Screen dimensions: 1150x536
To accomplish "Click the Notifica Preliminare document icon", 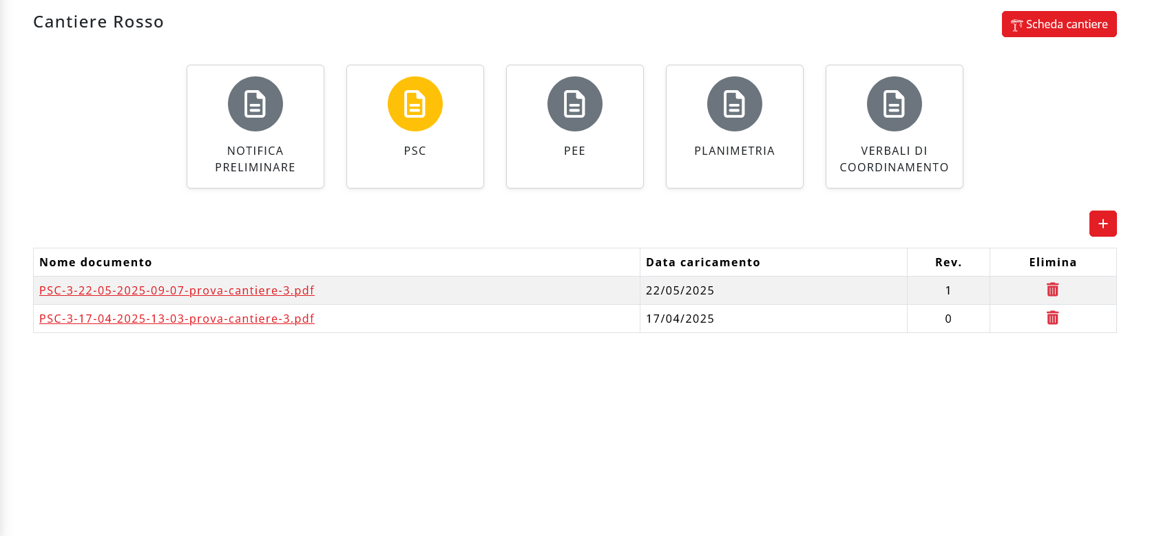I will 255,104.
